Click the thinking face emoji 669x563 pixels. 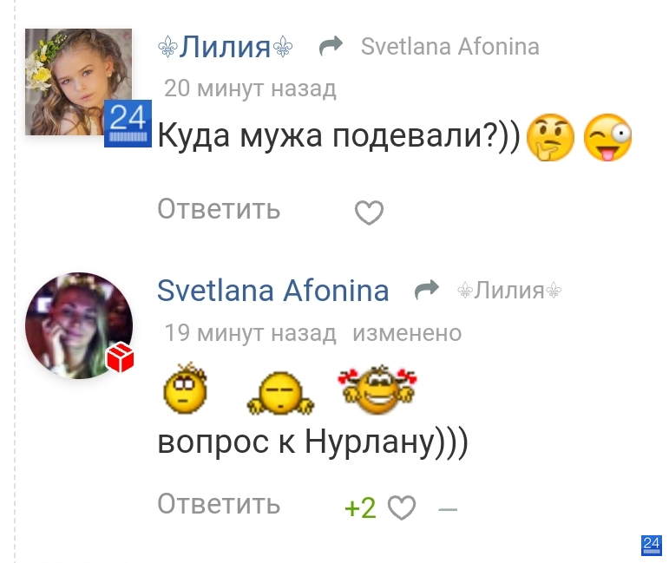(550, 137)
